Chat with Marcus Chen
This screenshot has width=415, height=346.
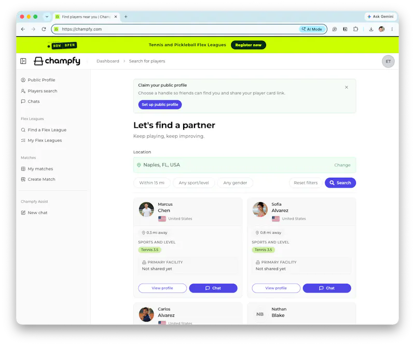tap(213, 288)
